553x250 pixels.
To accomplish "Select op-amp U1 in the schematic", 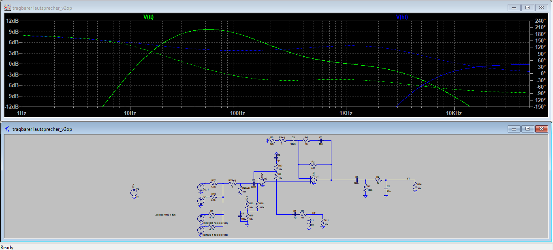I will (313, 180).
